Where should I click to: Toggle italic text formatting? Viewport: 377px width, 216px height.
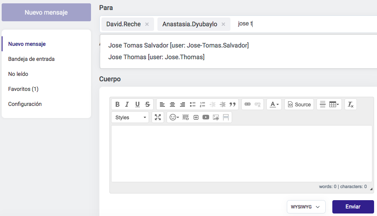click(x=127, y=104)
